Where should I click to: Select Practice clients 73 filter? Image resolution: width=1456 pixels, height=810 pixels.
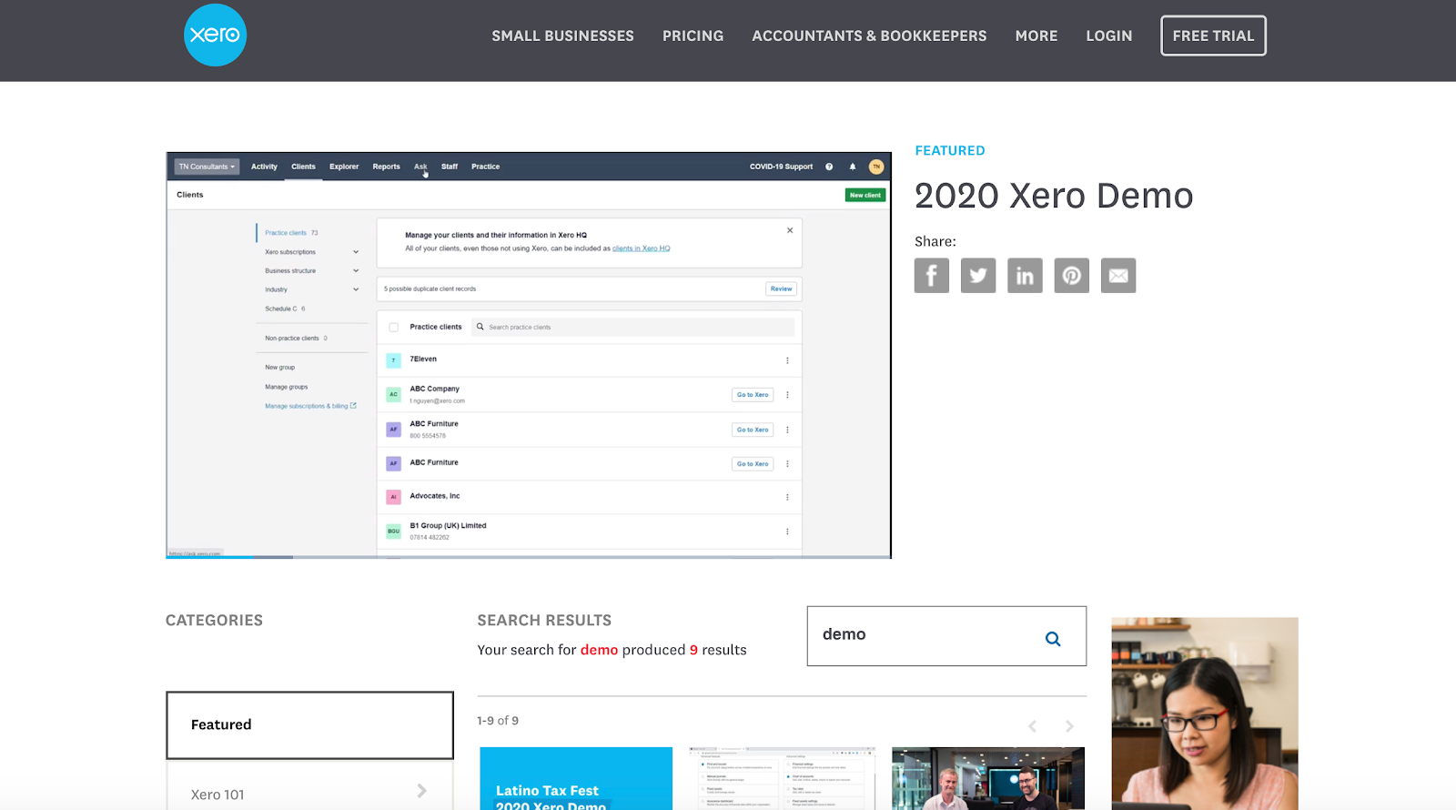[x=291, y=233]
